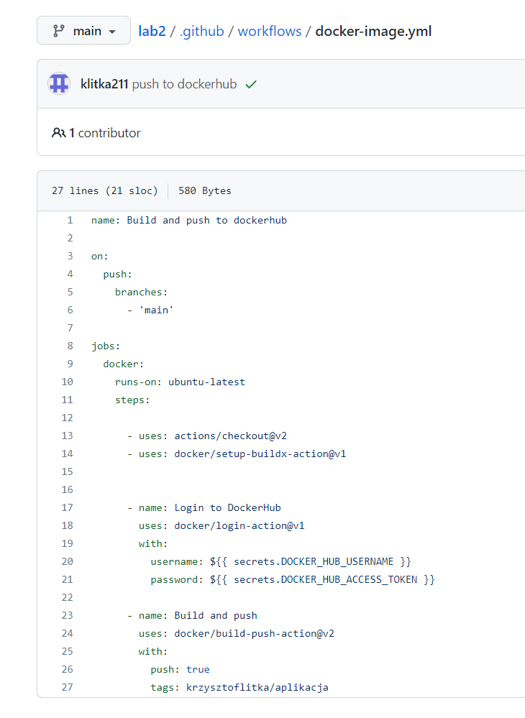Open the push to dockerhub commit message
This screenshot has width=525, height=718.
click(x=184, y=84)
